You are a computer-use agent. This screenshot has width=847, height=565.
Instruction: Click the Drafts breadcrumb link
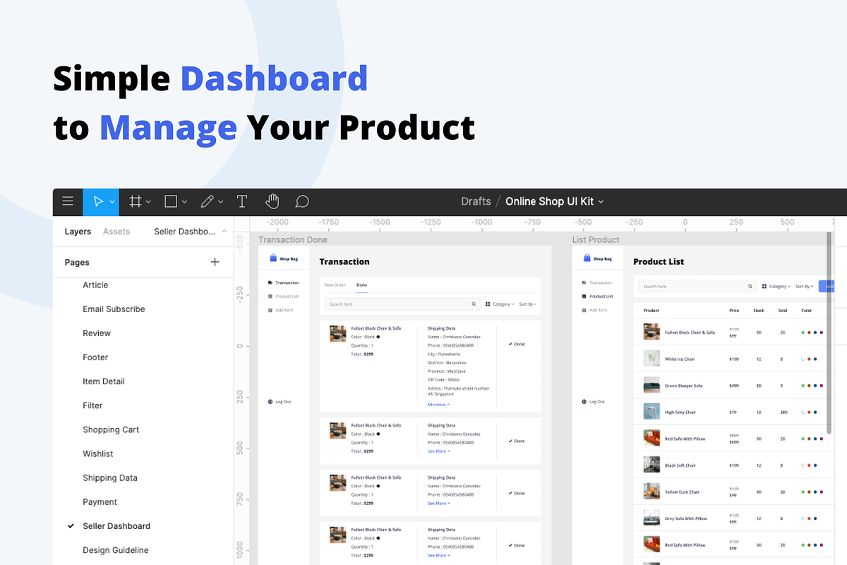[x=476, y=201]
